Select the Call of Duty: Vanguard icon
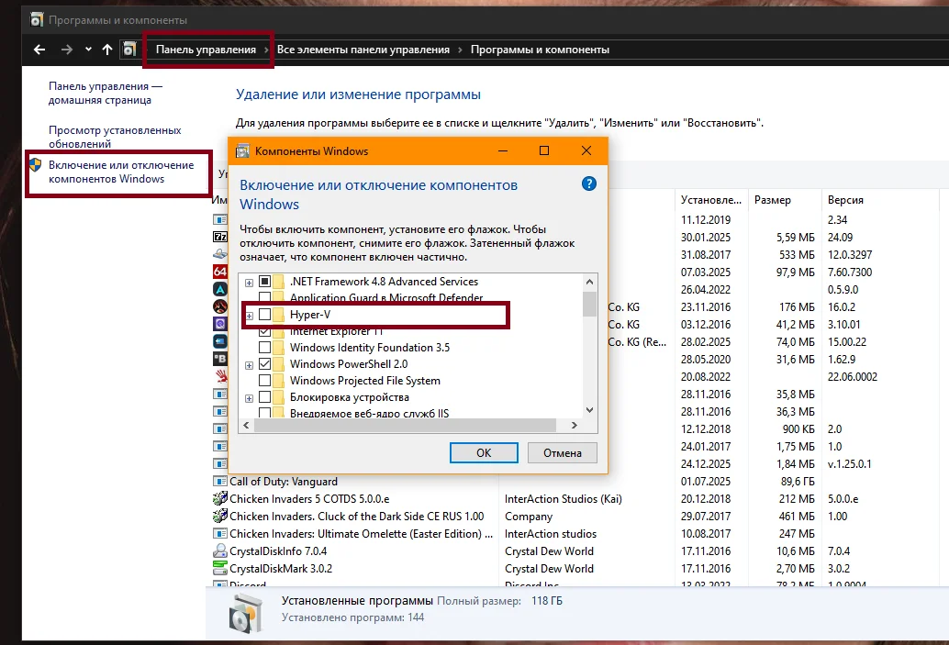 point(220,482)
